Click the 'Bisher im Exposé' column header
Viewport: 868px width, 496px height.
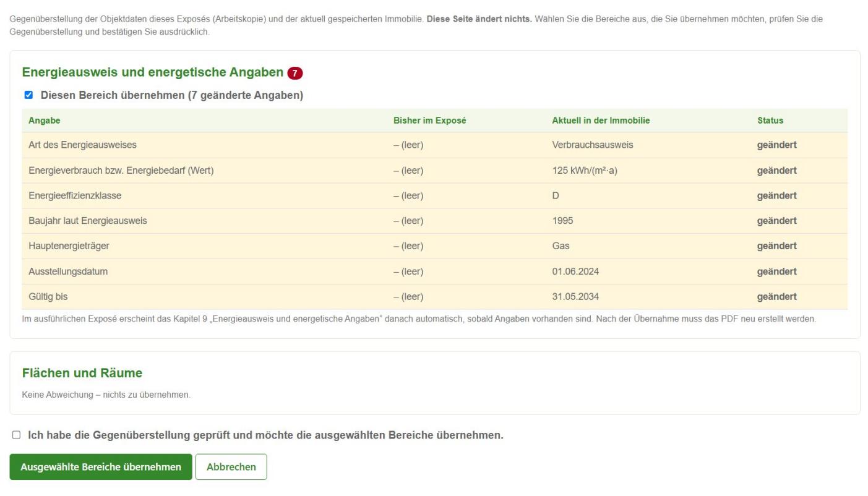[430, 120]
